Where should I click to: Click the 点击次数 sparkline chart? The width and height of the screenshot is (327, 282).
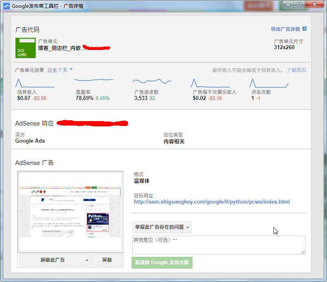pyautogui.click(x=269, y=83)
